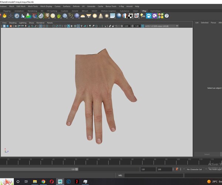Click the isolate select icon in panel toolbar
Image resolution: width=222 pixels, height=185 pixels.
[x=105, y=26]
